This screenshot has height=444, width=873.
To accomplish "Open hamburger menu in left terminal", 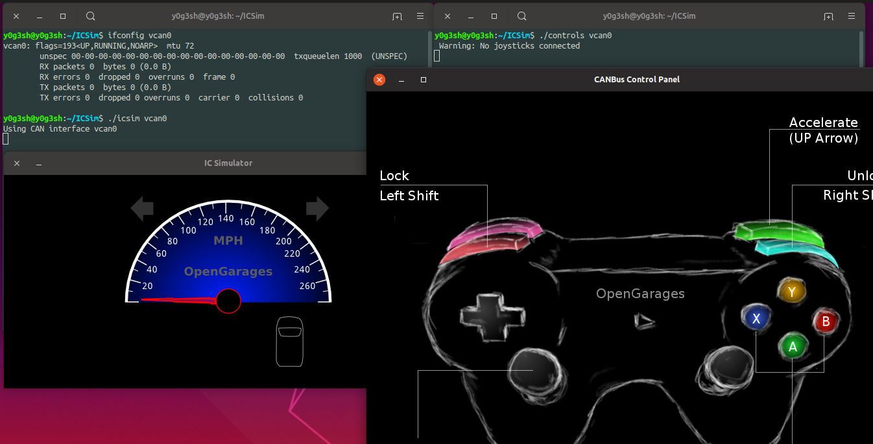I will pyautogui.click(x=421, y=16).
